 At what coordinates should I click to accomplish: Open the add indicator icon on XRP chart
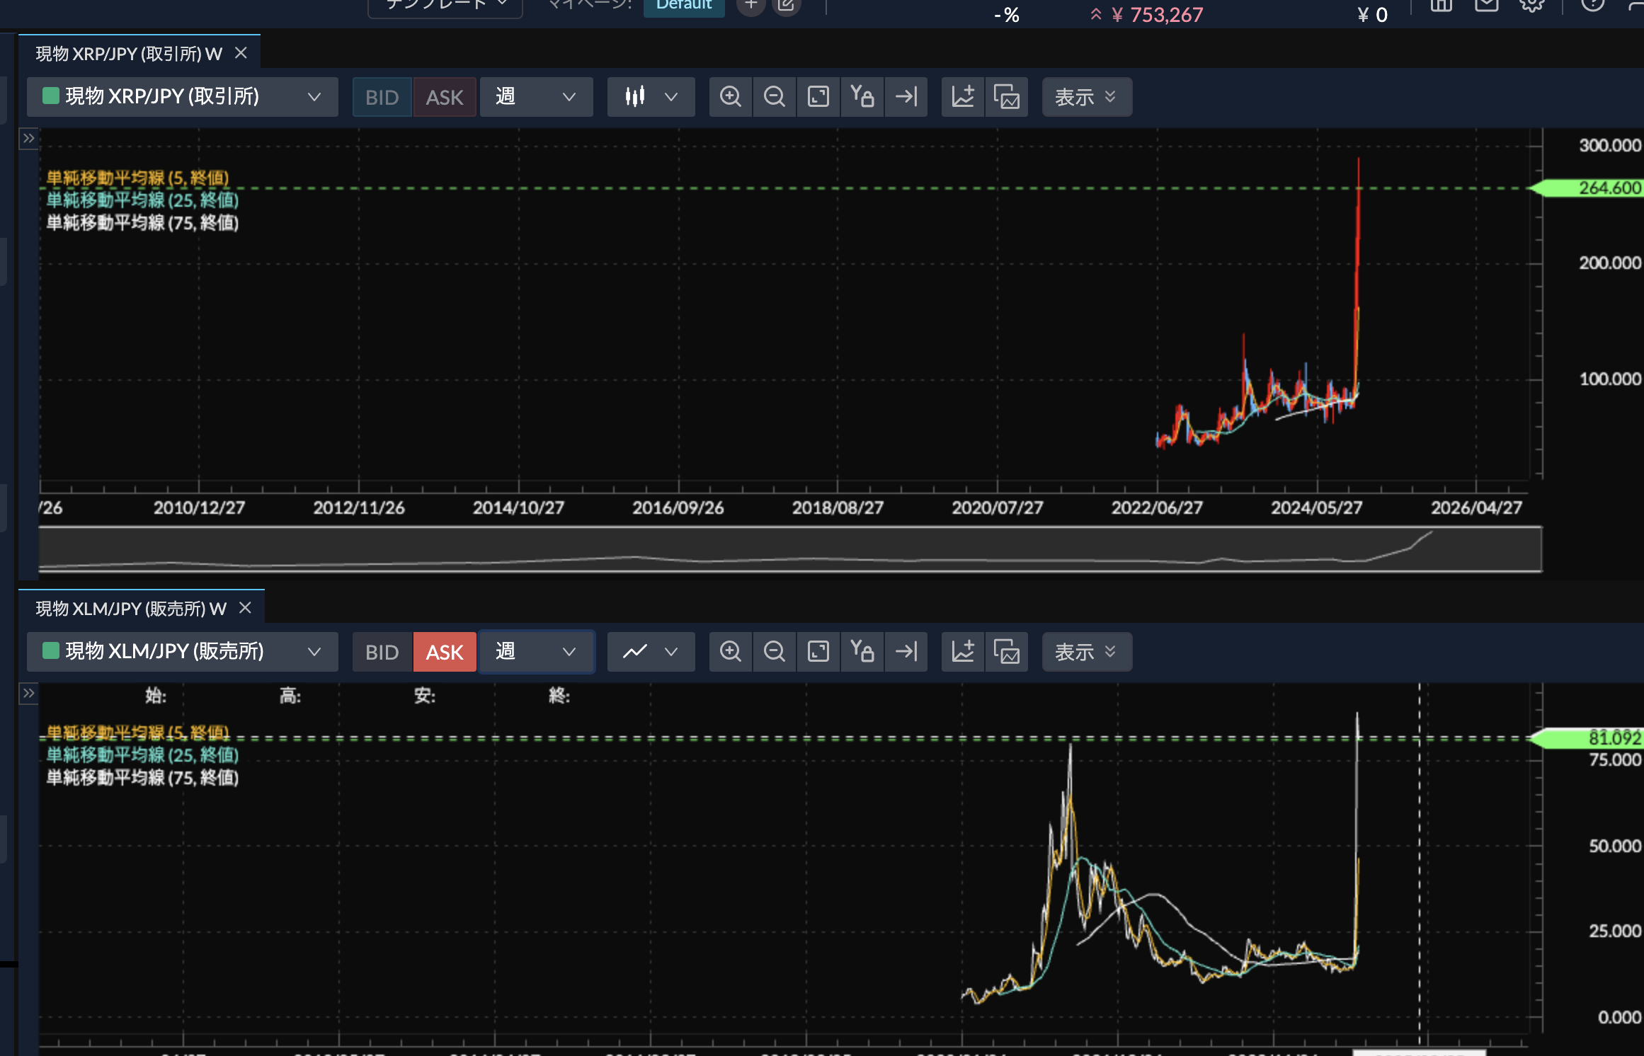[963, 97]
